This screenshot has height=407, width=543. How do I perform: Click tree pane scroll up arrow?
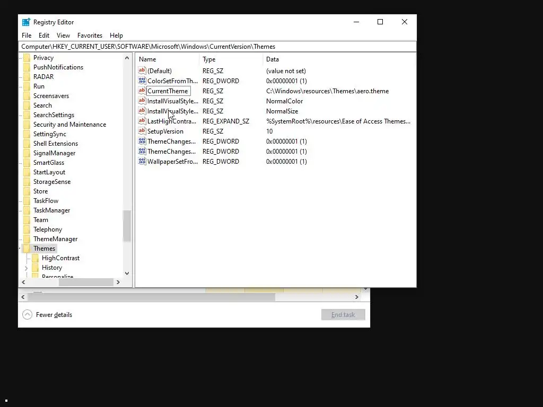(x=127, y=58)
